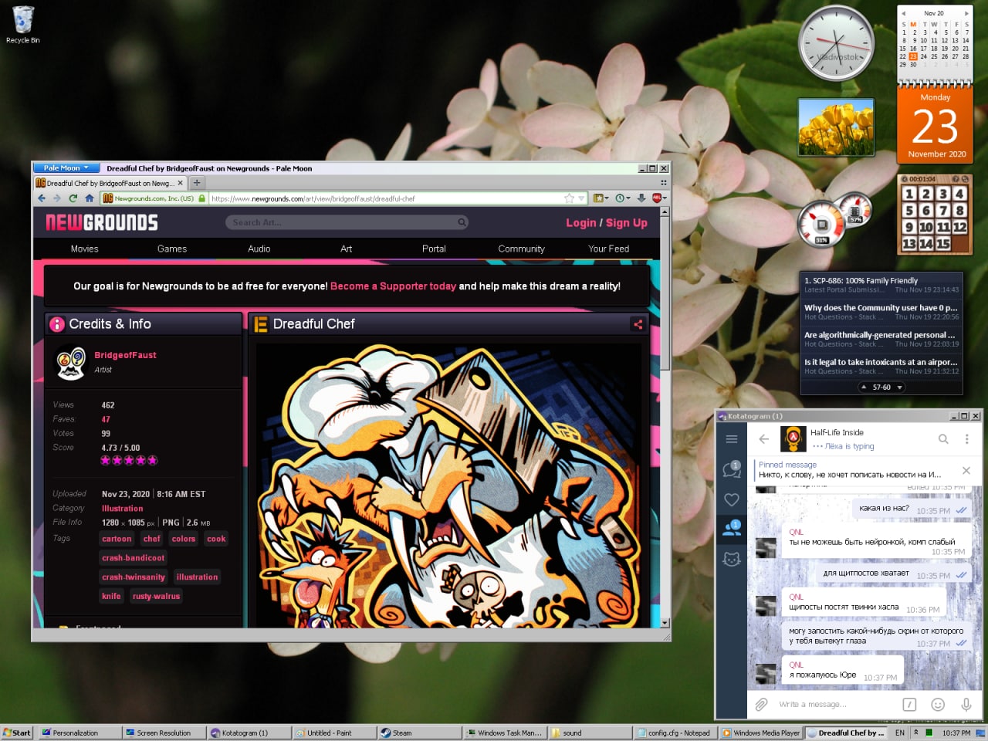Select the cartoon tag
The image size is (988, 741).
point(117,539)
